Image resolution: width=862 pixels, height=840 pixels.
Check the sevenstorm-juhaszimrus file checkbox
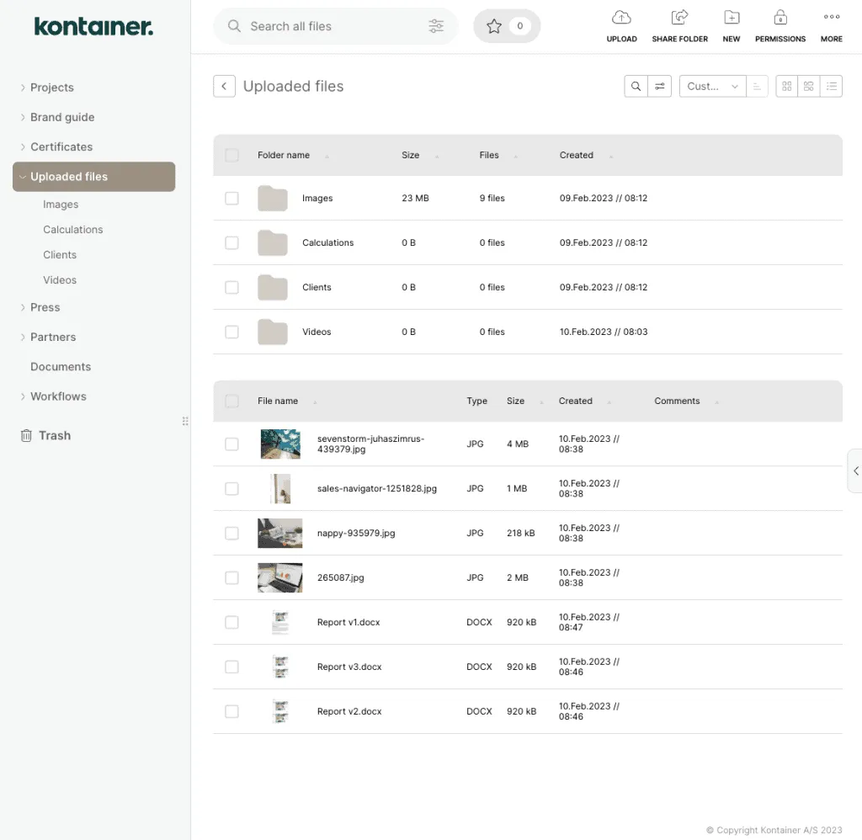click(232, 444)
